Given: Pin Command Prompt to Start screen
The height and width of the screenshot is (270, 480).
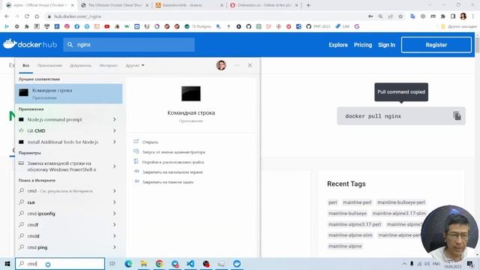Looking at the screenshot, I should [172, 172].
